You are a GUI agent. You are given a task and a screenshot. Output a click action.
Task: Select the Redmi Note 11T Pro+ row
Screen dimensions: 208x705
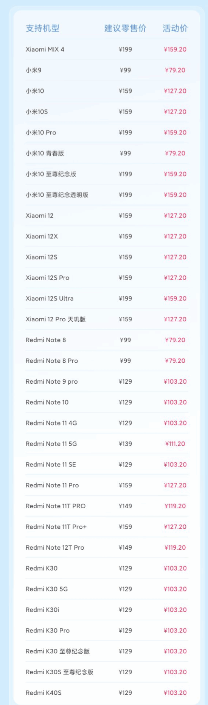coord(107,527)
